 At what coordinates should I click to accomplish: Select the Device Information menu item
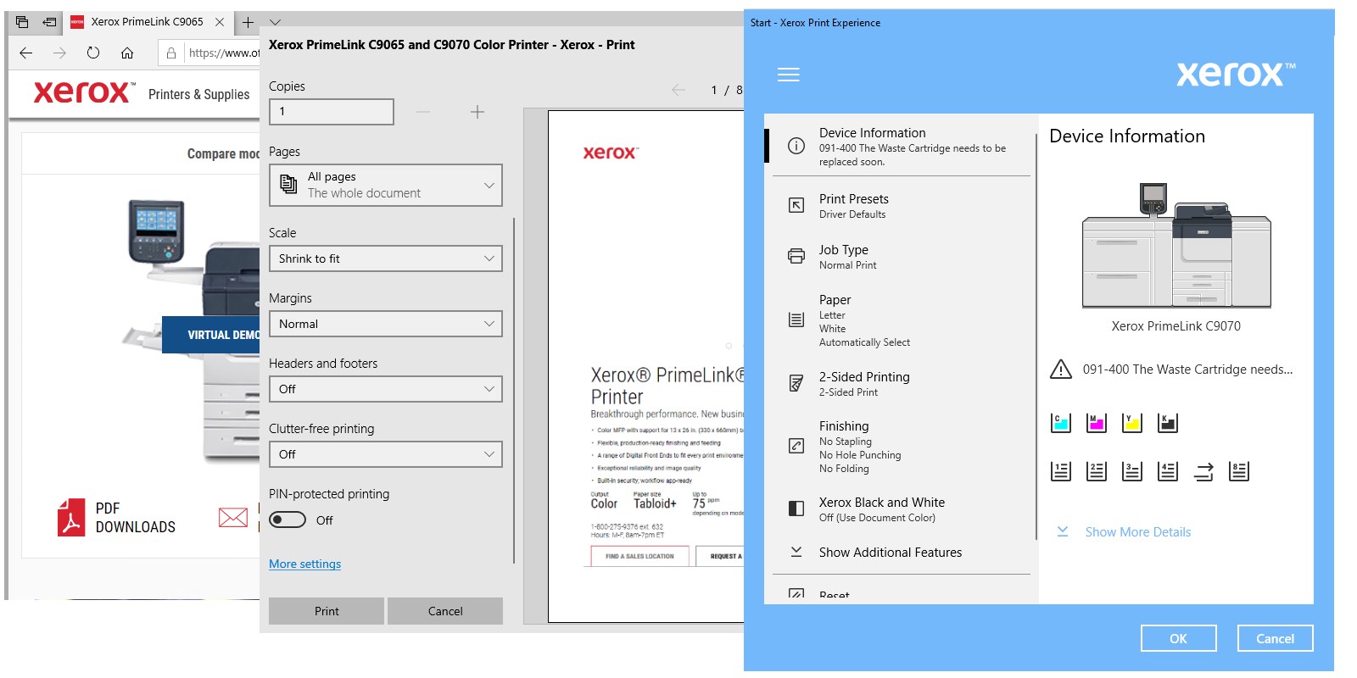(x=901, y=146)
